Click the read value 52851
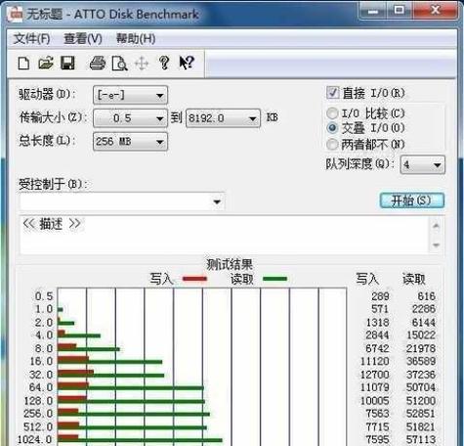464x446 pixels. click(421, 414)
